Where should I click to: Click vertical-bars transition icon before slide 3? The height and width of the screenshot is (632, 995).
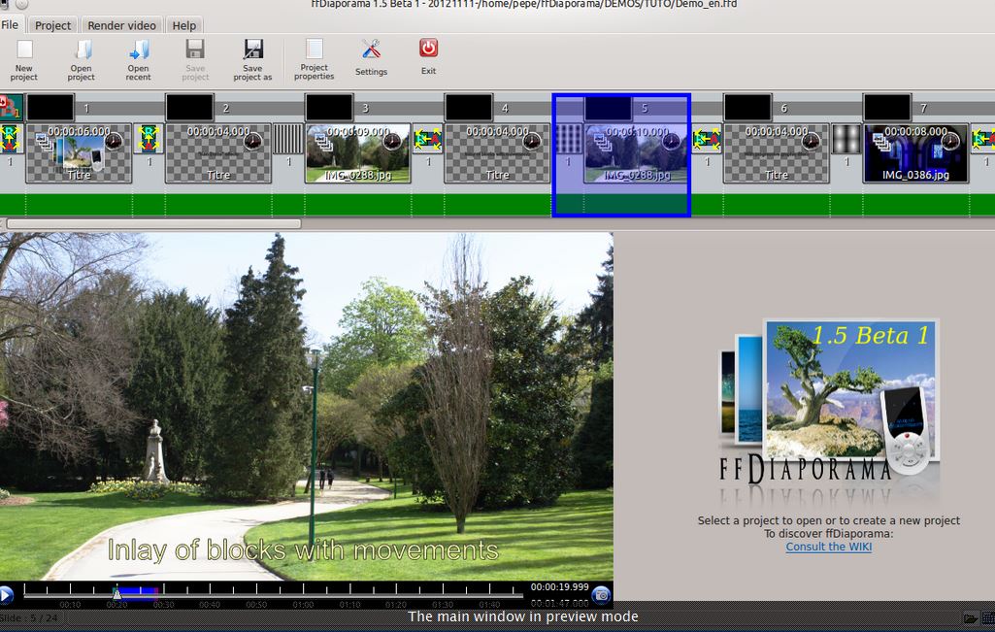[288, 139]
